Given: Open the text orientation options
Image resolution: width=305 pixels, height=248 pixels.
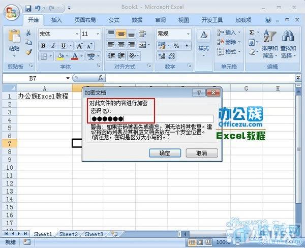Looking at the screenshot, I should tap(134, 56).
